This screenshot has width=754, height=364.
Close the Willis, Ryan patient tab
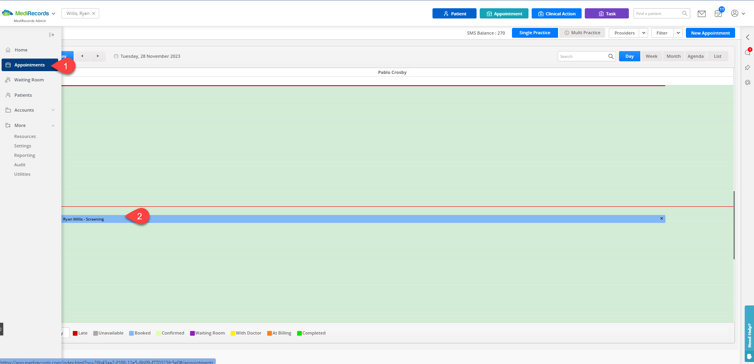tap(94, 13)
